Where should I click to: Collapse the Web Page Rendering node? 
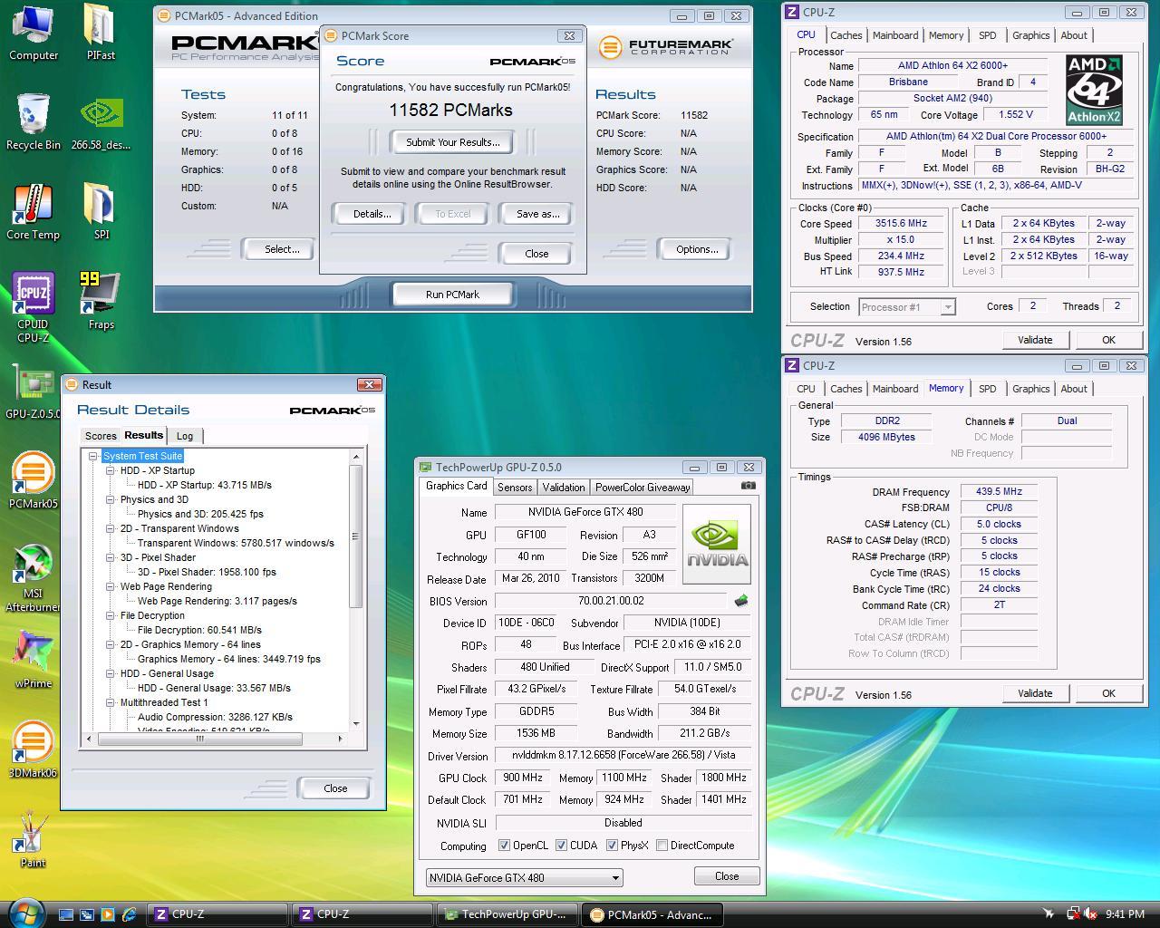coord(110,586)
